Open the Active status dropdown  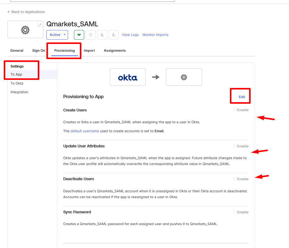click(57, 35)
